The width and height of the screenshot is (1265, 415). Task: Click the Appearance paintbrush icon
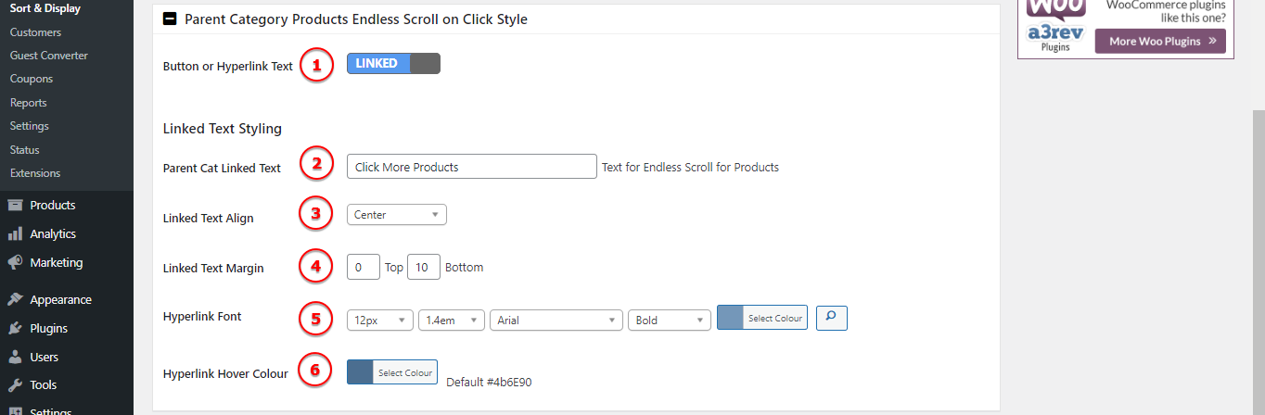(15, 300)
